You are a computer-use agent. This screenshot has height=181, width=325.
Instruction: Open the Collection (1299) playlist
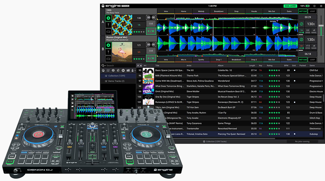coord(118,76)
